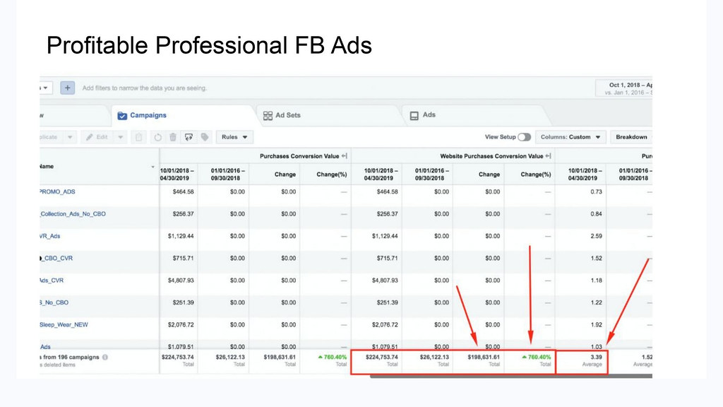Click the add filters plus button
Image resolution: width=723 pixels, height=407 pixels.
(67, 88)
